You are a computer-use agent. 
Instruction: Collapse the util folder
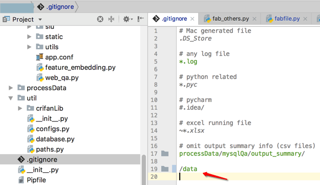pos(11,98)
